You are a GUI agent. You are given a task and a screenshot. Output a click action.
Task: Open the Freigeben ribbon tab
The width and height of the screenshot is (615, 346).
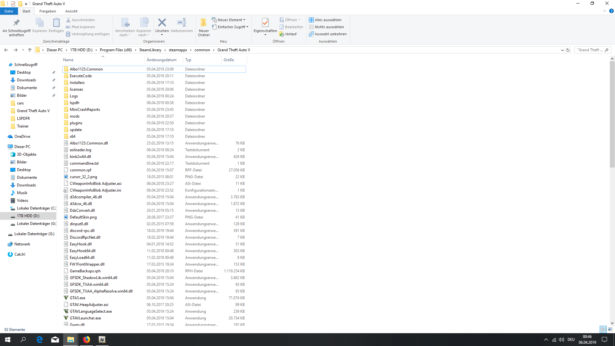click(x=47, y=11)
